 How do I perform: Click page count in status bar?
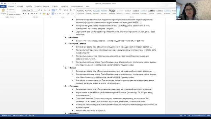point(6,116)
